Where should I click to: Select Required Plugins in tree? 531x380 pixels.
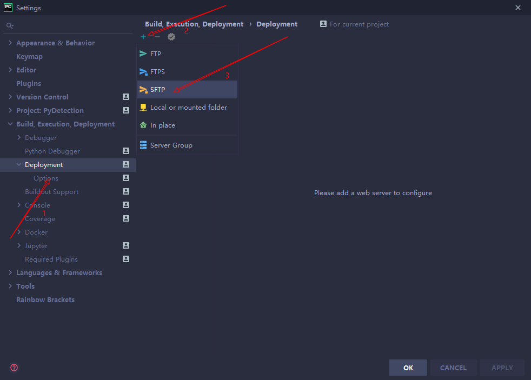click(x=51, y=259)
